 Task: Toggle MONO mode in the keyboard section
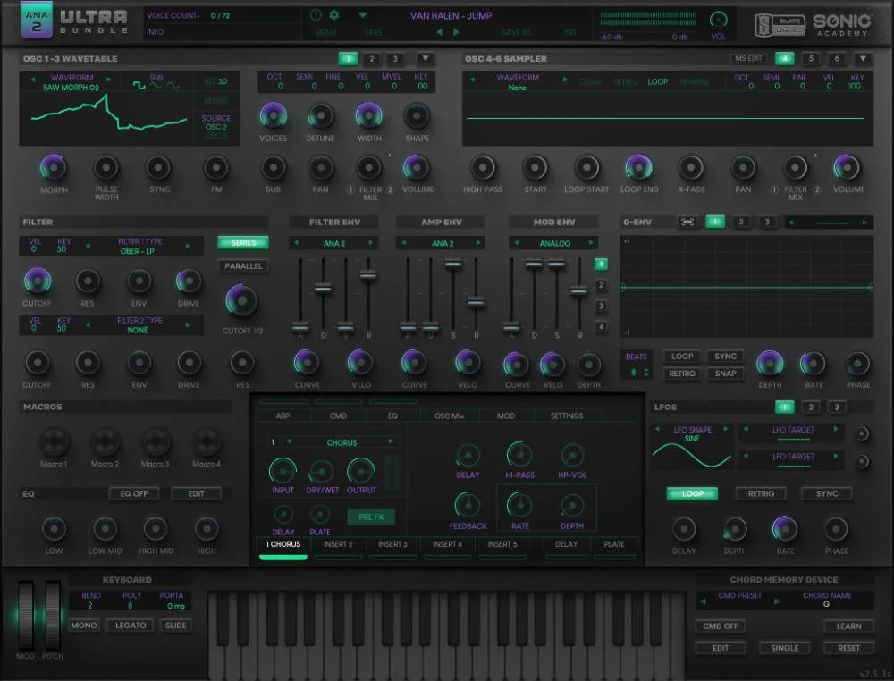(x=83, y=626)
